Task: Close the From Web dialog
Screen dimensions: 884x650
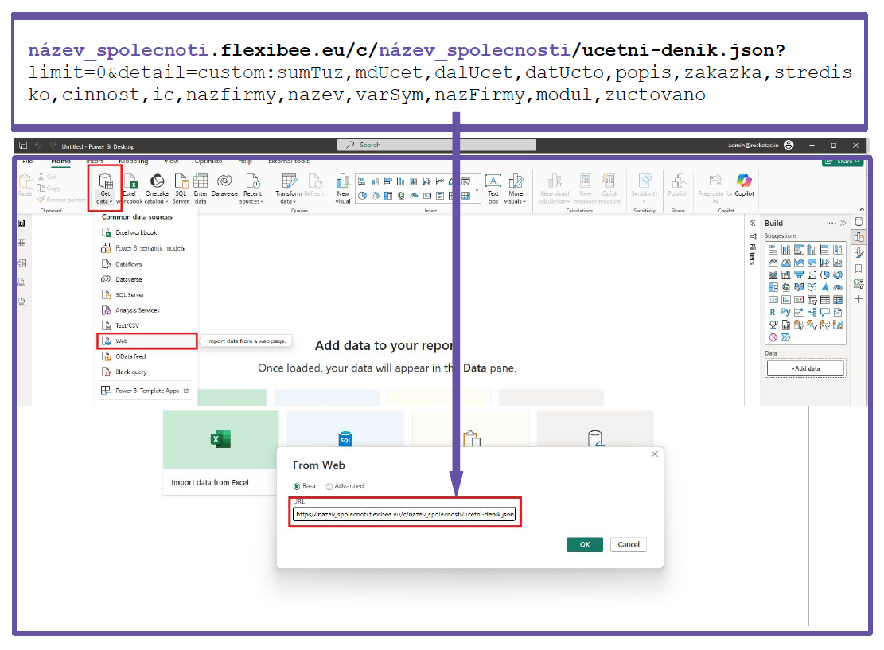Action: 655,453
